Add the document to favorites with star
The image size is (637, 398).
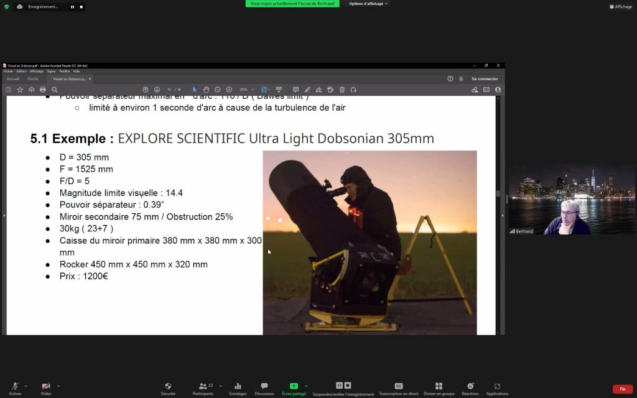point(20,90)
